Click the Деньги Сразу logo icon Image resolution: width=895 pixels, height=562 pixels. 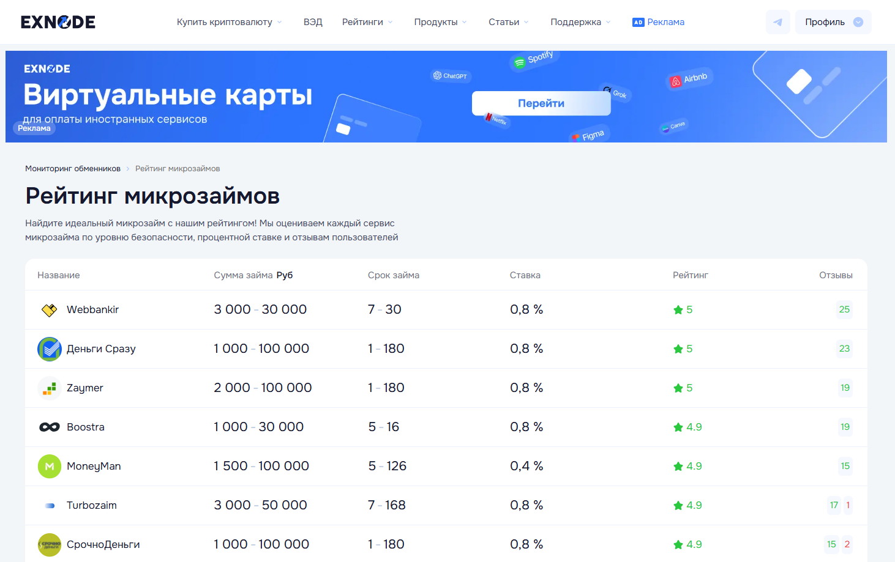[x=49, y=349]
